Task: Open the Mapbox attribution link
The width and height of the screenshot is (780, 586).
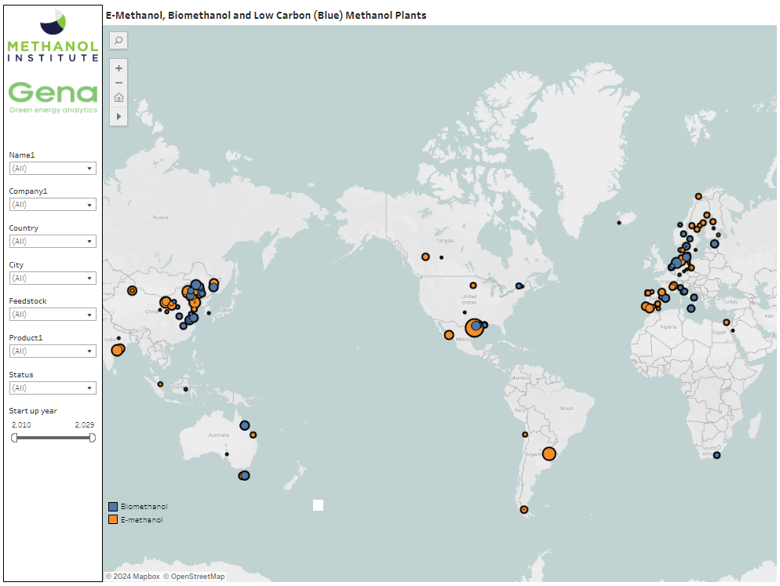Action: (x=133, y=576)
